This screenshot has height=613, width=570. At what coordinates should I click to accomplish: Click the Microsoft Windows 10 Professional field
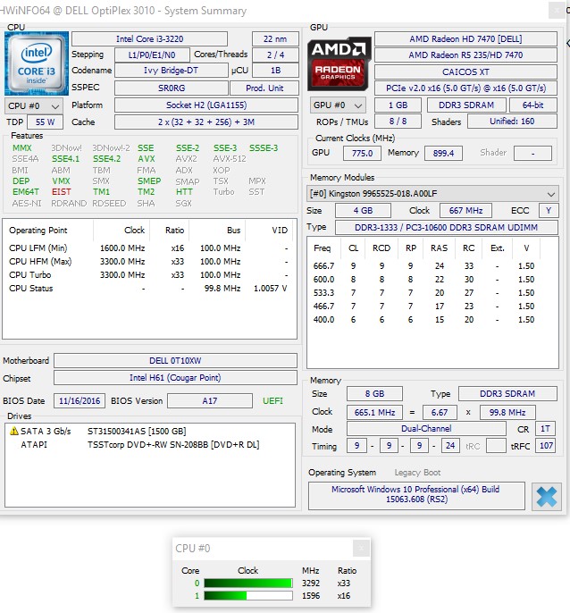416,494
